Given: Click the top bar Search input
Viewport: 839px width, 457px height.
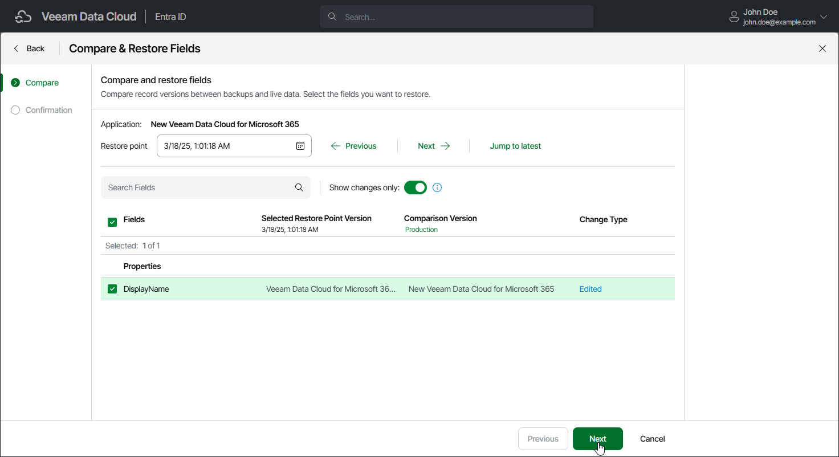Looking at the screenshot, I should [x=457, y=17].
